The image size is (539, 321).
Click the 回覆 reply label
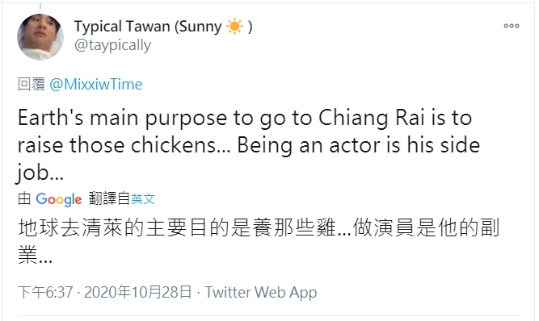pyautogui.click(x=32, y=85)
